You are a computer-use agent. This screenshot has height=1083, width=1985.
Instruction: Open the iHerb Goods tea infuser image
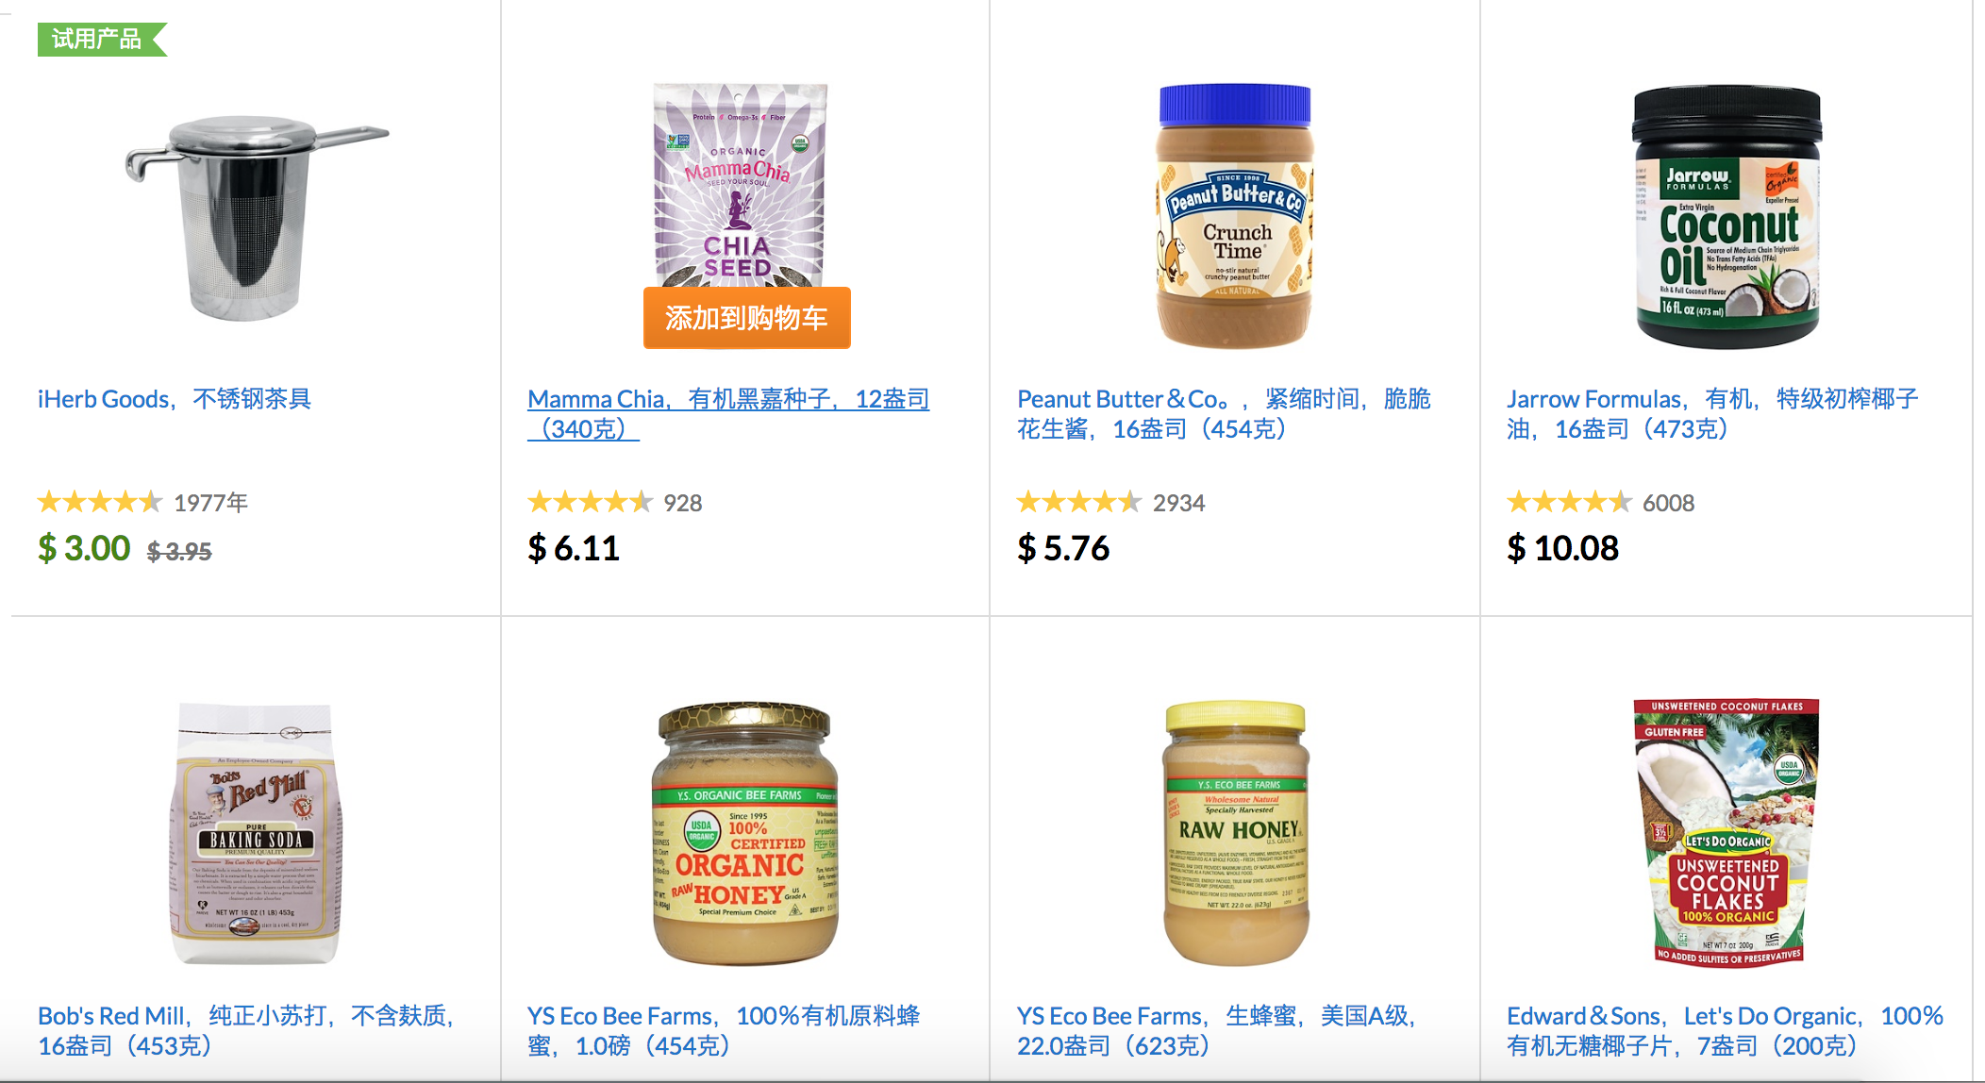point(255,217)
